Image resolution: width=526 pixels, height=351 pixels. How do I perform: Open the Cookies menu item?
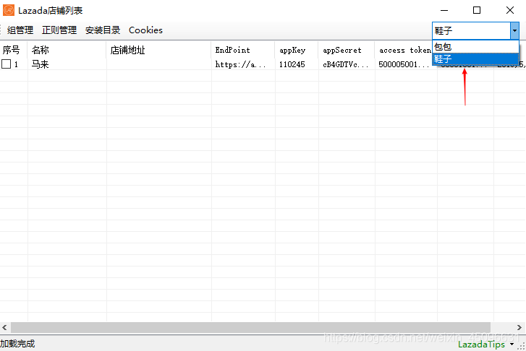pos(145,30)
